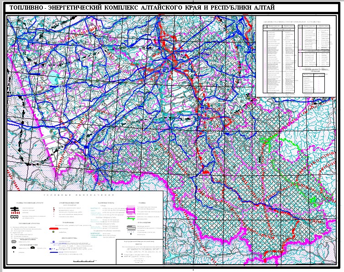Click the green line symbol in the legend
Screen dimensions: 344x272
[131, 219]
